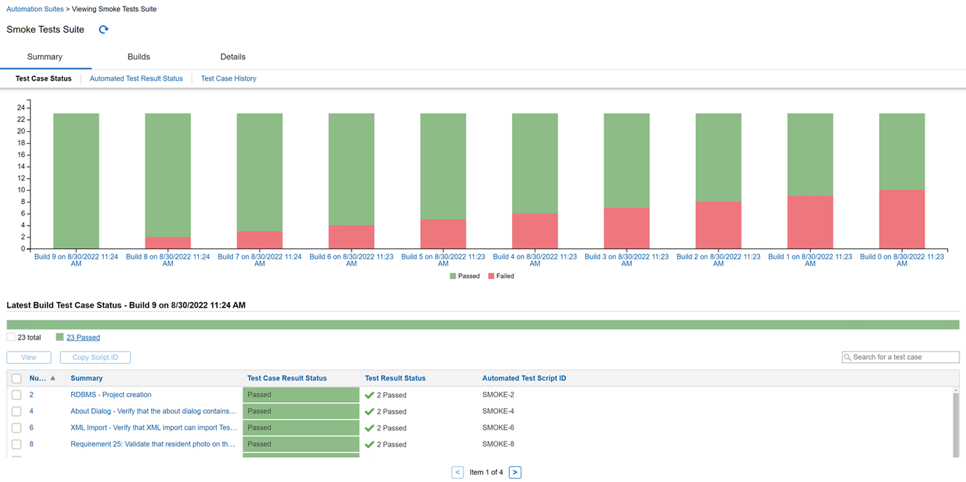Click the refresh icon beside Smoke Tests Suite
Screen dimensions: 966x482
pos(103,30)
